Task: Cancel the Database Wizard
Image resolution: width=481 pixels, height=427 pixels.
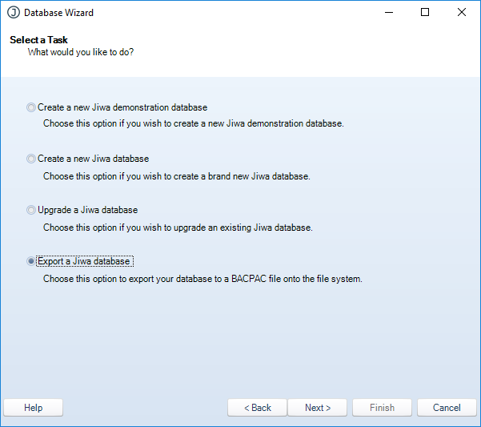Action: 447,408
